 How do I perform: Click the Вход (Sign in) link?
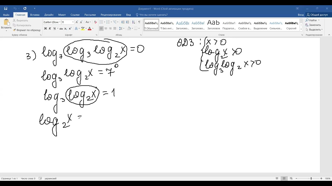coord(301,15)
